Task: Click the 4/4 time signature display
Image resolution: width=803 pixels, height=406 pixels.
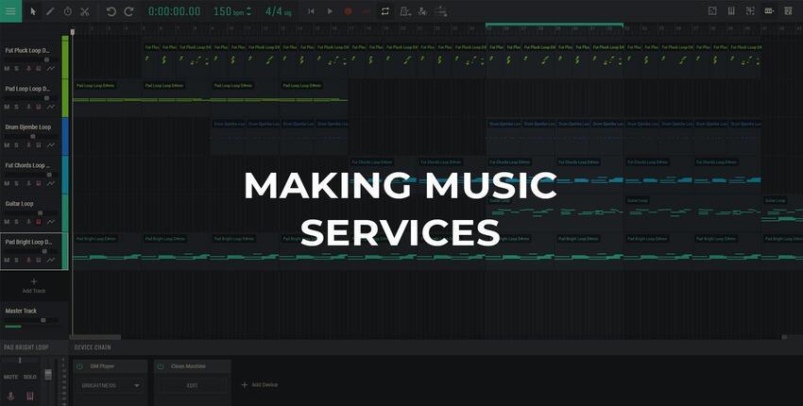Action: coord(278,11)
